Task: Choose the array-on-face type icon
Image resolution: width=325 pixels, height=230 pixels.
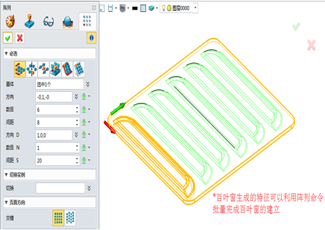Action: 79,69
